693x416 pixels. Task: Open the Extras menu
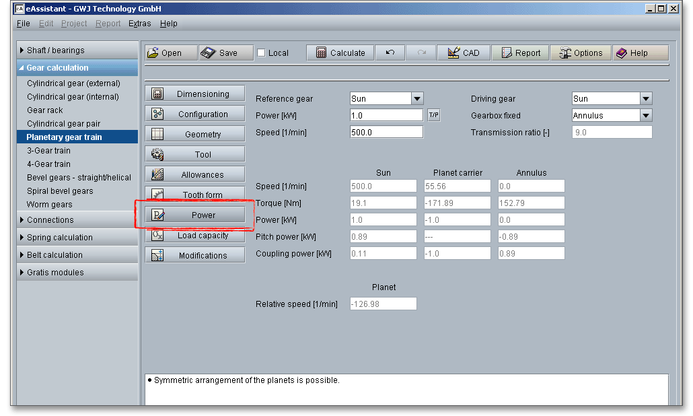click(x=140, y=24)
